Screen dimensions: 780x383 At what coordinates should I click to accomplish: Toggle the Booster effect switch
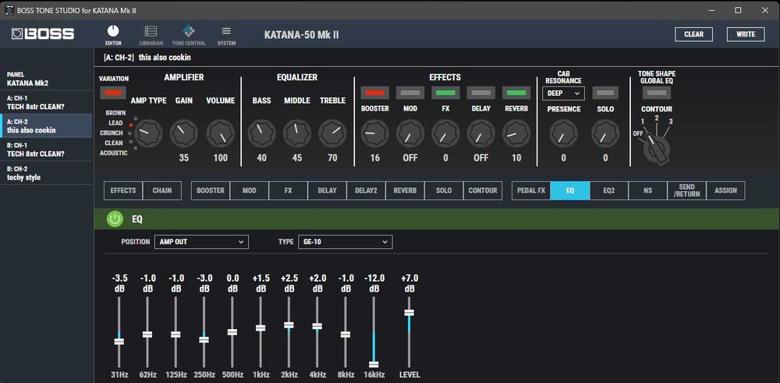374,93
